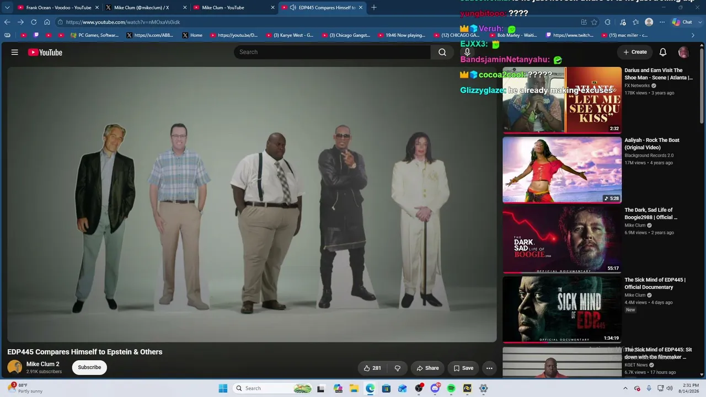706x397 pixels.
Task: Like the video with thumbs-up button
Action: pyautogui.click(x=372, y=368)
